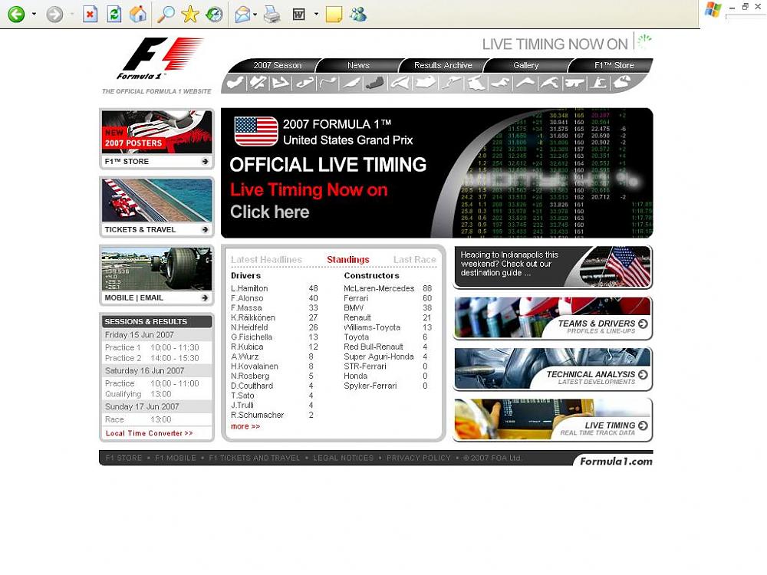Click the 'more >>' standings link
The height and width of the screenshot is (575, 767).
coord(245,426)
